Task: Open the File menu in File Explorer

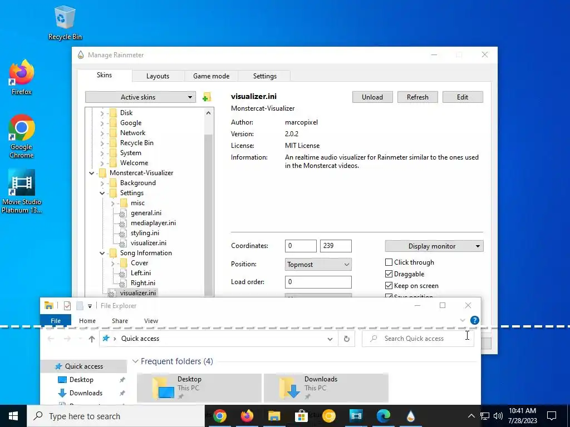Action: coord(56,321)
